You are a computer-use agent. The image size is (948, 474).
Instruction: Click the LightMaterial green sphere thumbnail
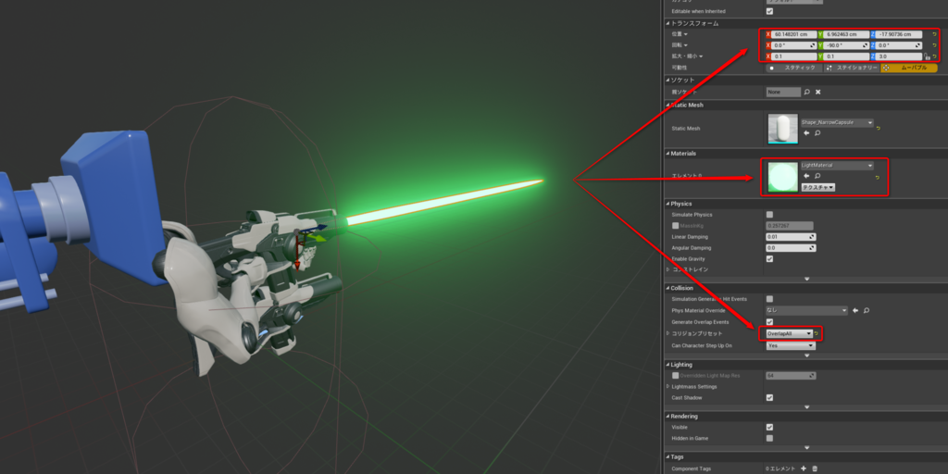coord(783,177)
